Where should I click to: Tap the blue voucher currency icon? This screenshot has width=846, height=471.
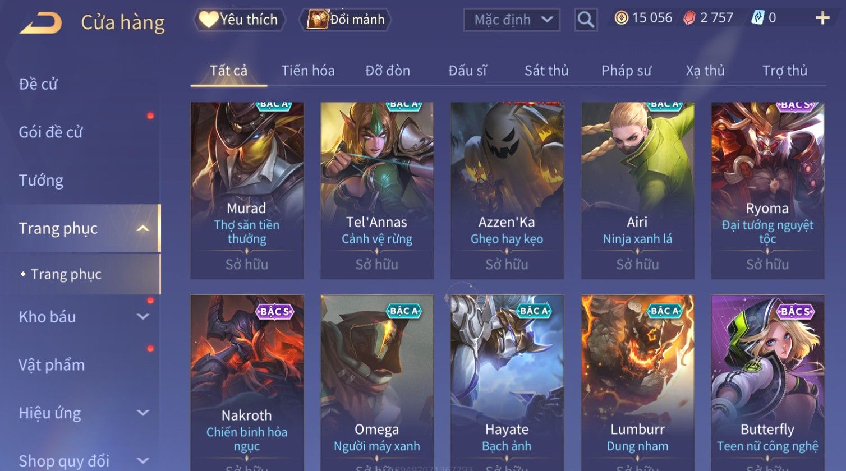point(757,18)
